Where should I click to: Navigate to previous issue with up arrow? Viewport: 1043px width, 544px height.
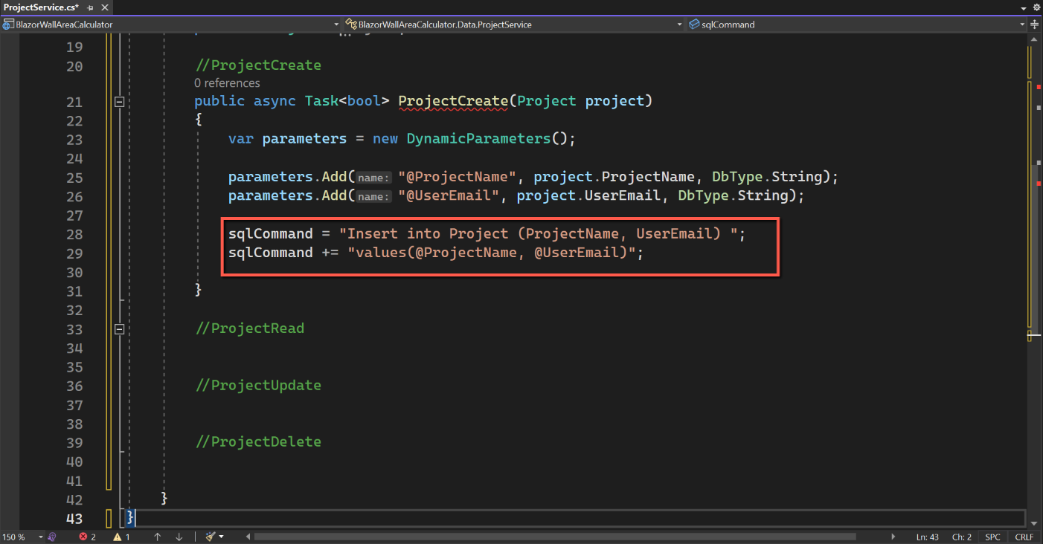click(158, 537)
